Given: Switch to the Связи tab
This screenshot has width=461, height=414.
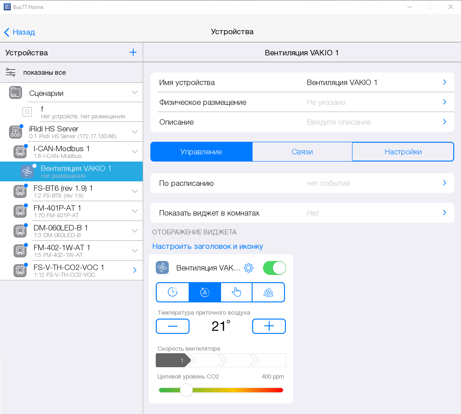Looking at the screenshot, I should [302, 152].
